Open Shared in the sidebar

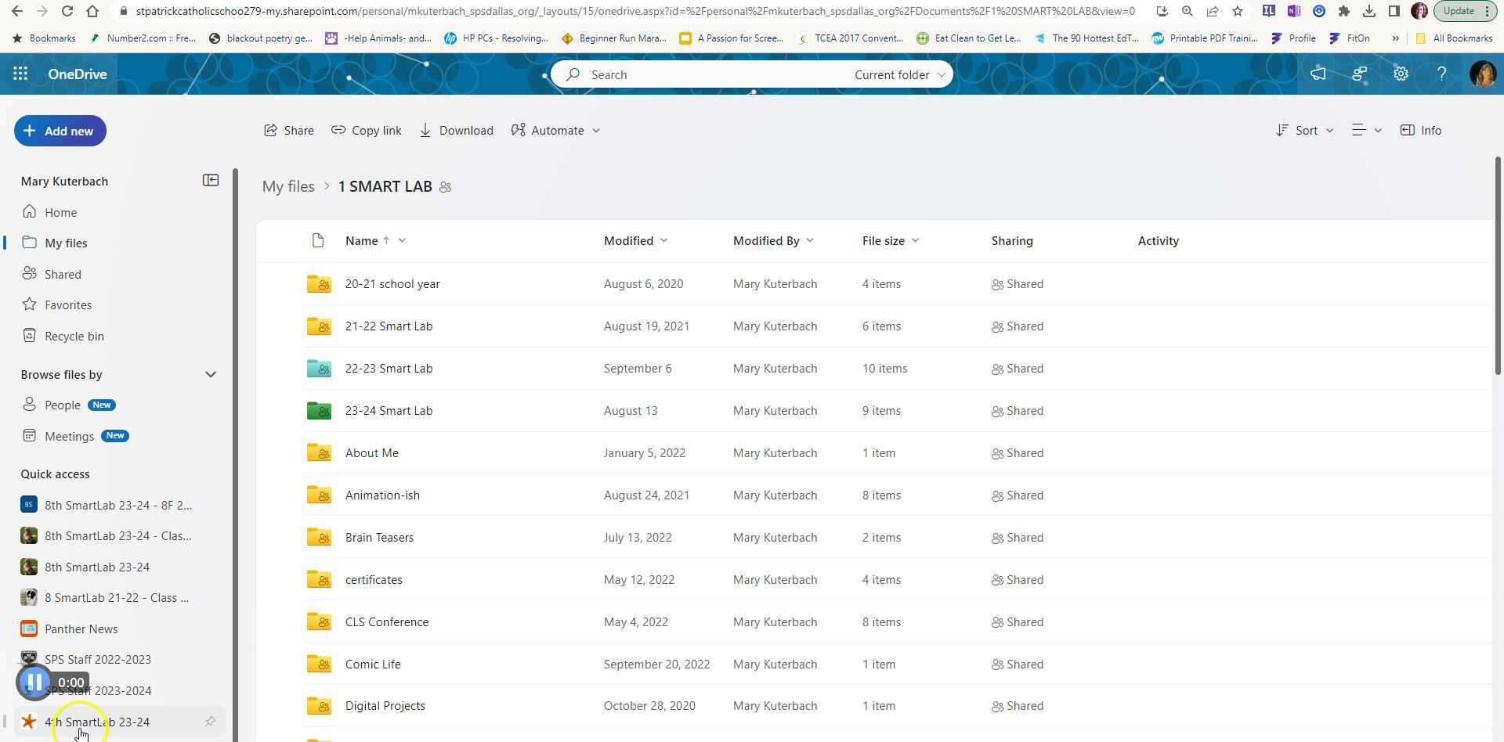(x=63, y=274)
